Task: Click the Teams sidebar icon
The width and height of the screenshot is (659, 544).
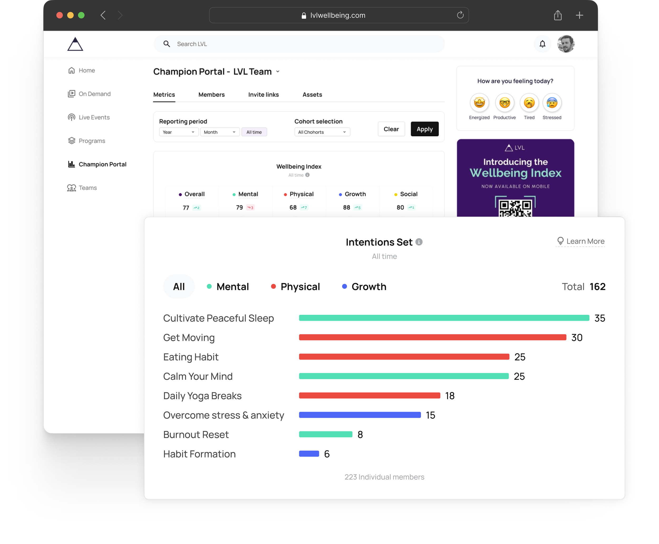Action: 71,188
